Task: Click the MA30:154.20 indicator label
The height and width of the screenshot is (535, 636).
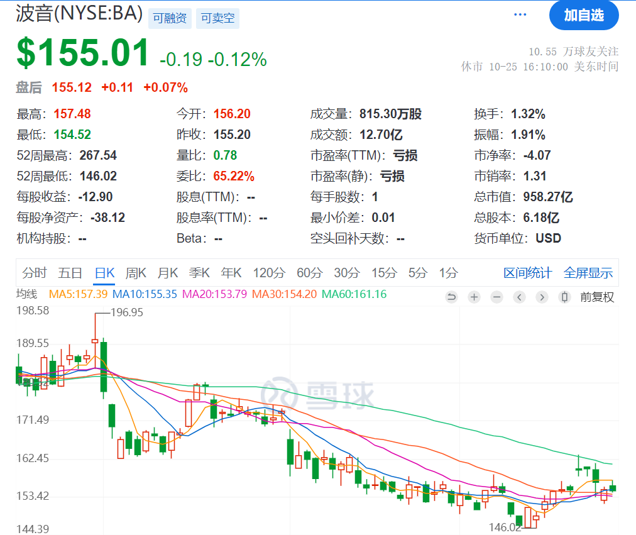Action: click(x=284, y=294)
